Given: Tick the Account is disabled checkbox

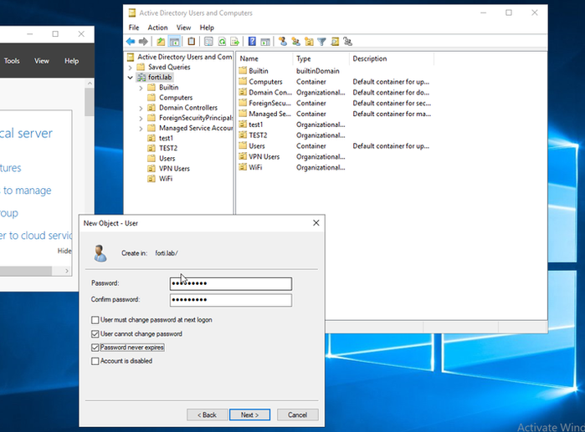Looking at the screenshot, I should (95, 361).
